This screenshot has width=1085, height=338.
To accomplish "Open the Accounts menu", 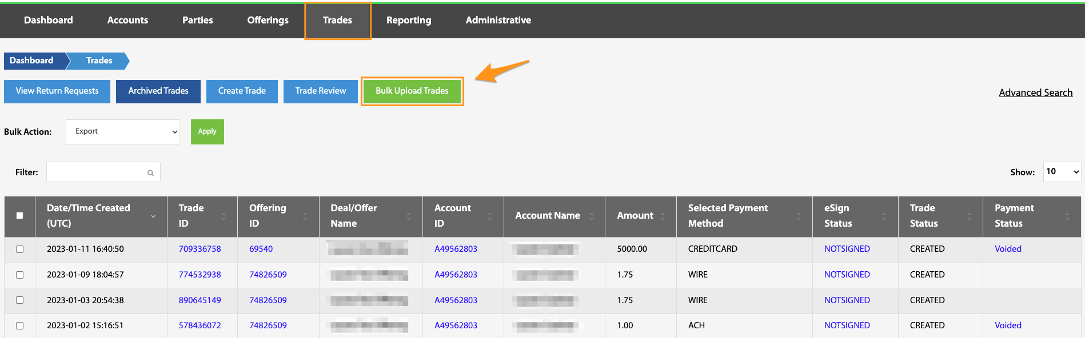I will click(x=127, y=20).
